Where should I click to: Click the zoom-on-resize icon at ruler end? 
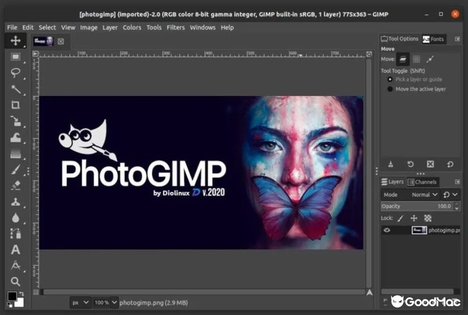(369, 54)
